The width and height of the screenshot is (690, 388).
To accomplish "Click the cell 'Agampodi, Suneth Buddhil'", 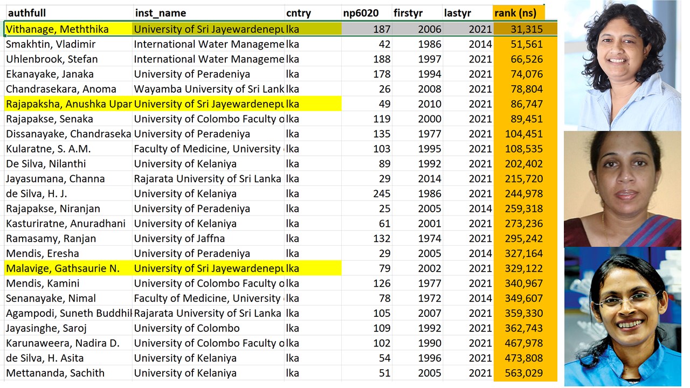I will tap(68, 313).
